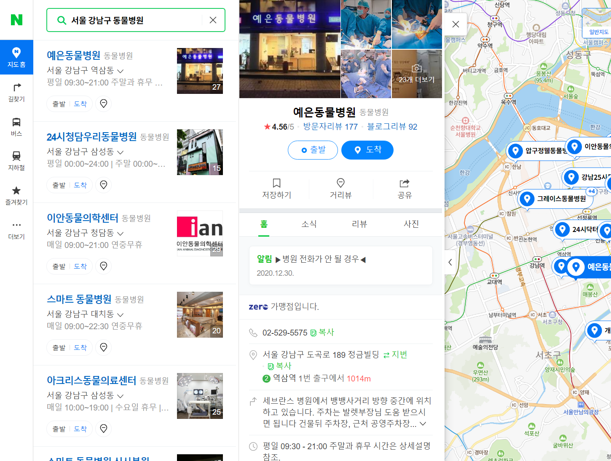
Task: Click 출발 under 스마트 동물병원 result
Action: click(59, 347)
